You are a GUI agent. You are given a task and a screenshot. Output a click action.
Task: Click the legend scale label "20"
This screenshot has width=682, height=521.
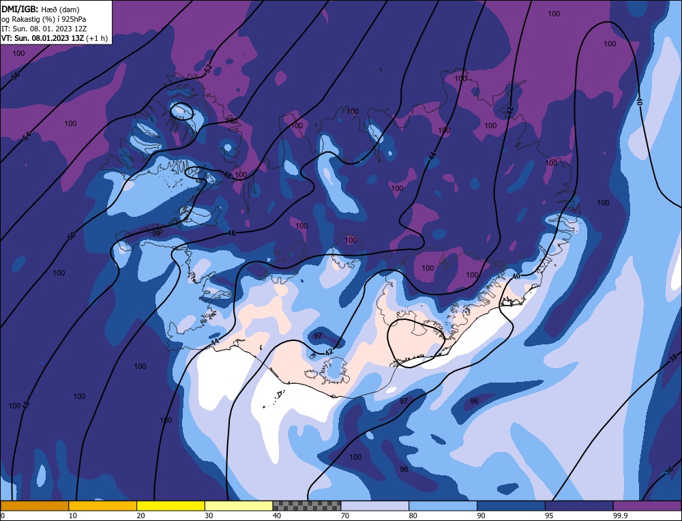pos(140,516)
